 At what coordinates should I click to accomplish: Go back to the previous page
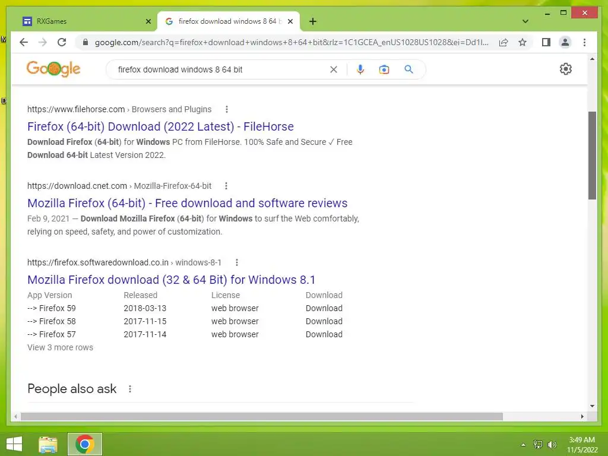pyautogui.click(x=24, y=42)
